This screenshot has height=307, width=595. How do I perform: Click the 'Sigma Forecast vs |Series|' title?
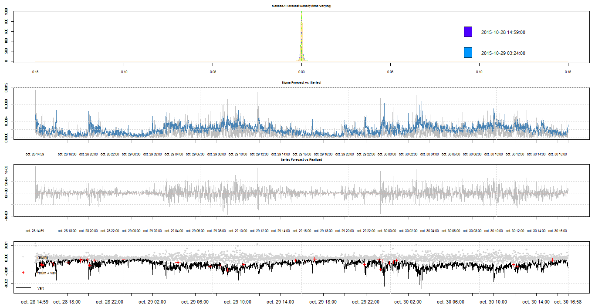(301, 82)
